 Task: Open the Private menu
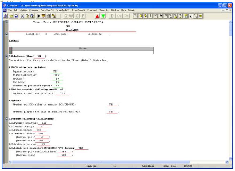coord(131,10)
